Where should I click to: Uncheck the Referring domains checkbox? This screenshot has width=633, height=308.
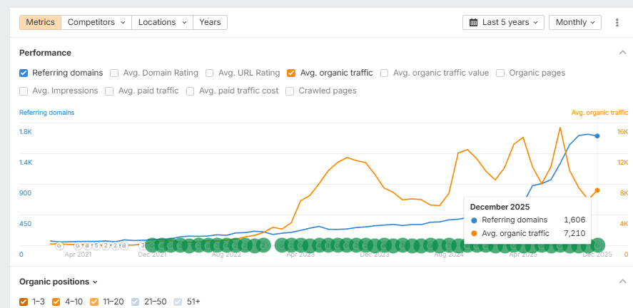click(24, 73)
